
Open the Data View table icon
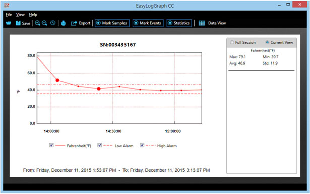(x=202, y=23)
